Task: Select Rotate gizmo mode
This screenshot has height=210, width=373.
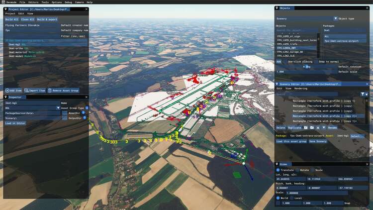Action: point(297,170)
